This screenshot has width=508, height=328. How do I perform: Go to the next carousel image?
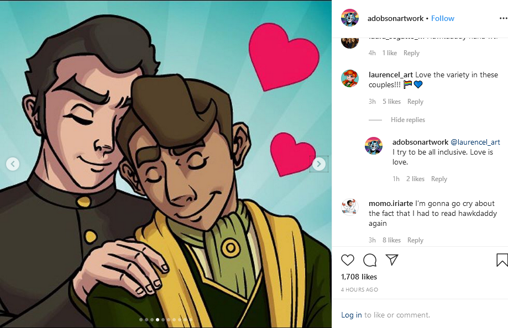pyautogui.click(x=319, y=164)
